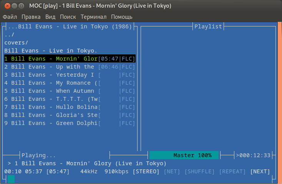Click the 44kHz sample rate
This screenshot has height=184, width=282.
click(89, 171)
